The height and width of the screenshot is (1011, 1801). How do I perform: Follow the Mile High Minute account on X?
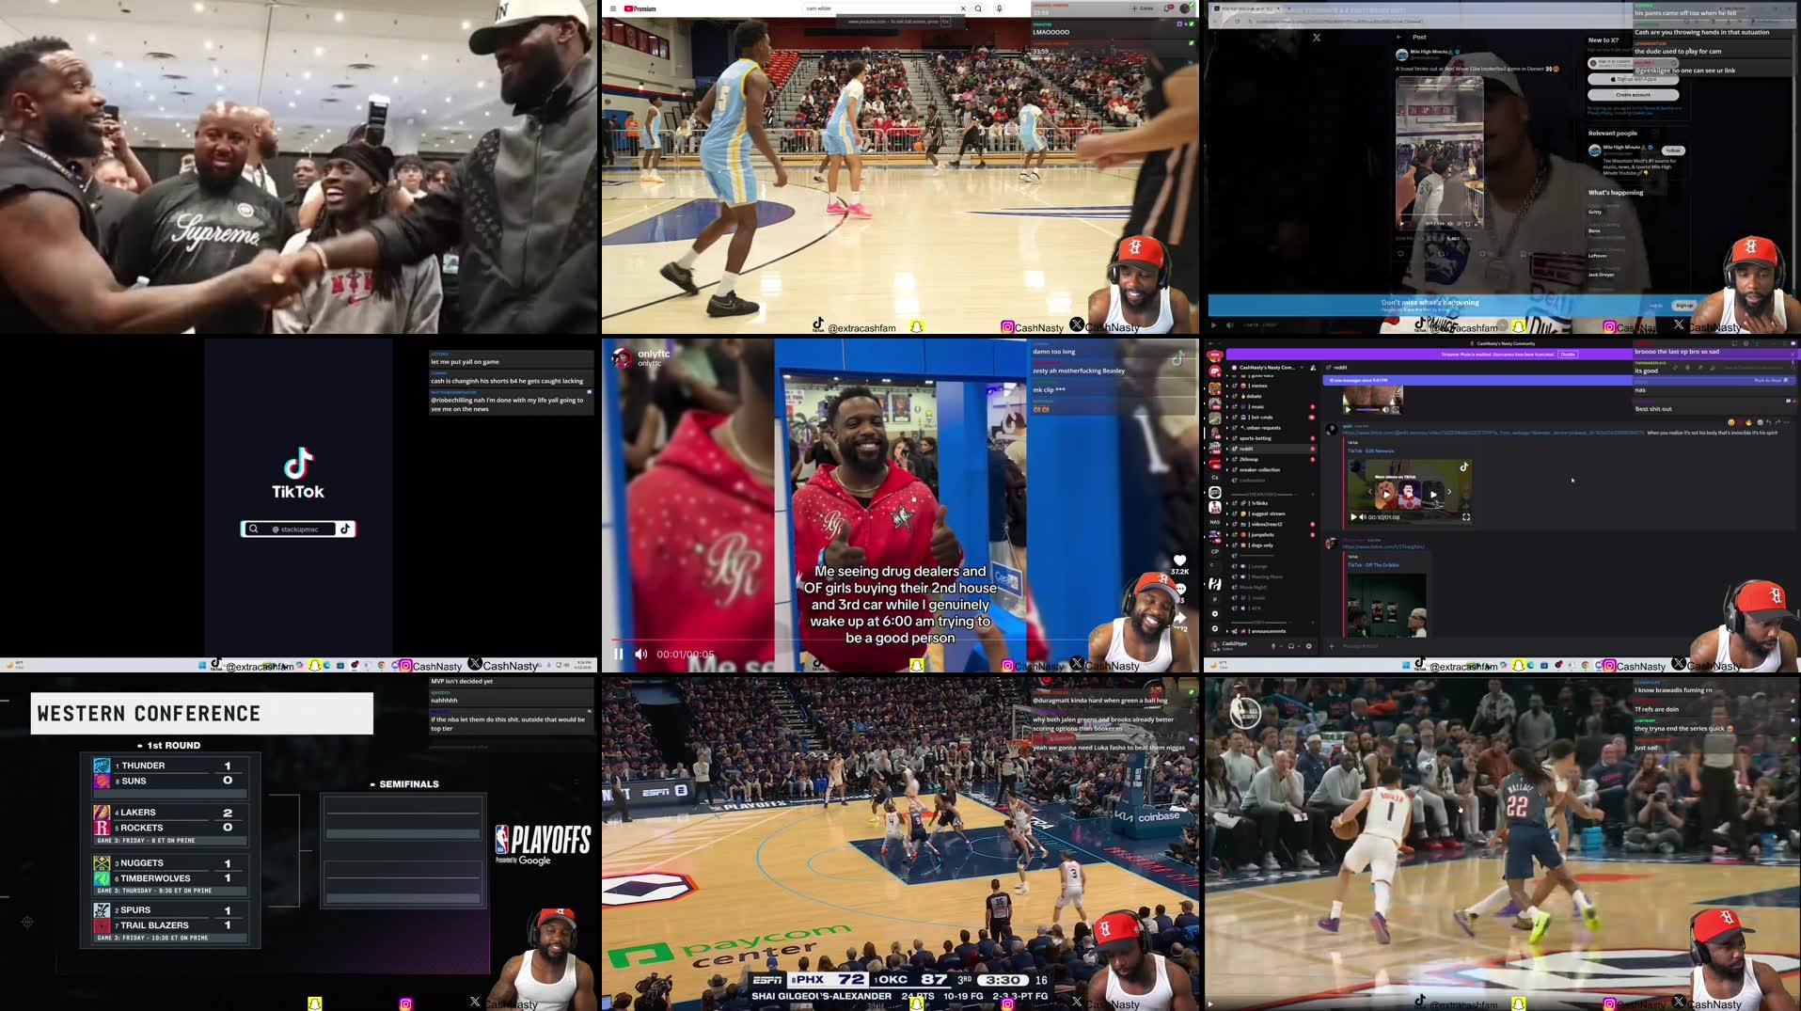(1673, 150)
